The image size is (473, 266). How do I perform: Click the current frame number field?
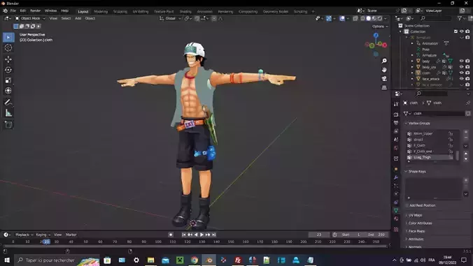point(319,235)
